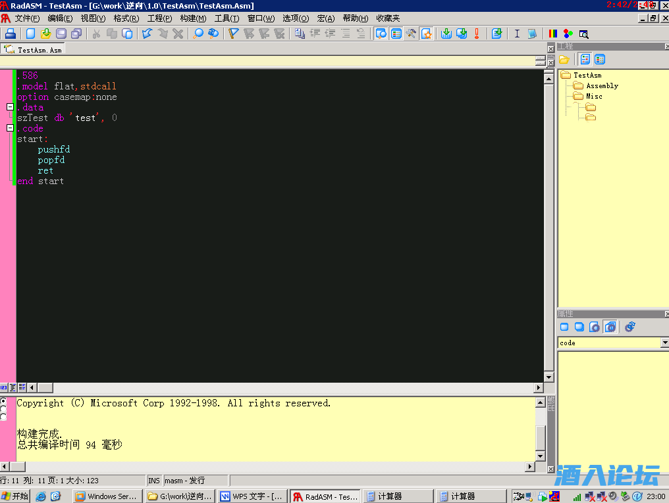Click the Cut scissors icon
This screenshot has width=669, height=503.
tap(96, 34)
